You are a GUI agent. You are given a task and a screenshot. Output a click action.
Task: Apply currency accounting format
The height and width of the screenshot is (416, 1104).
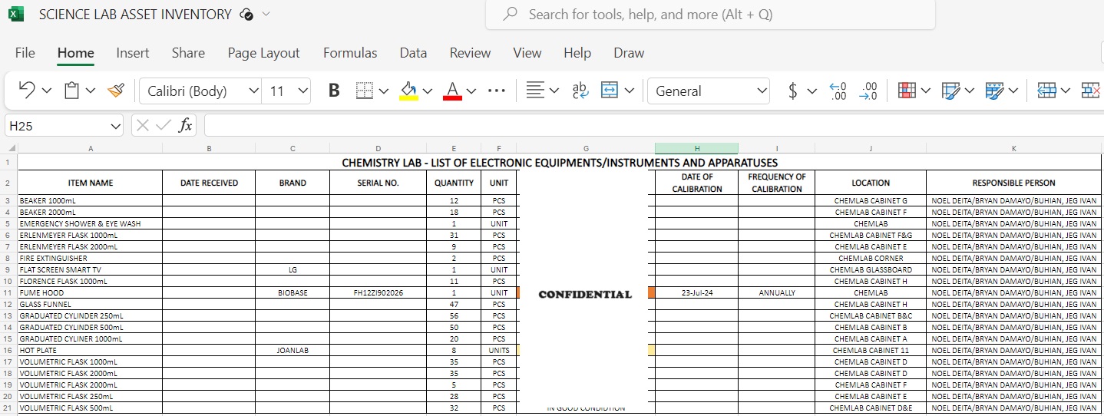793,91
